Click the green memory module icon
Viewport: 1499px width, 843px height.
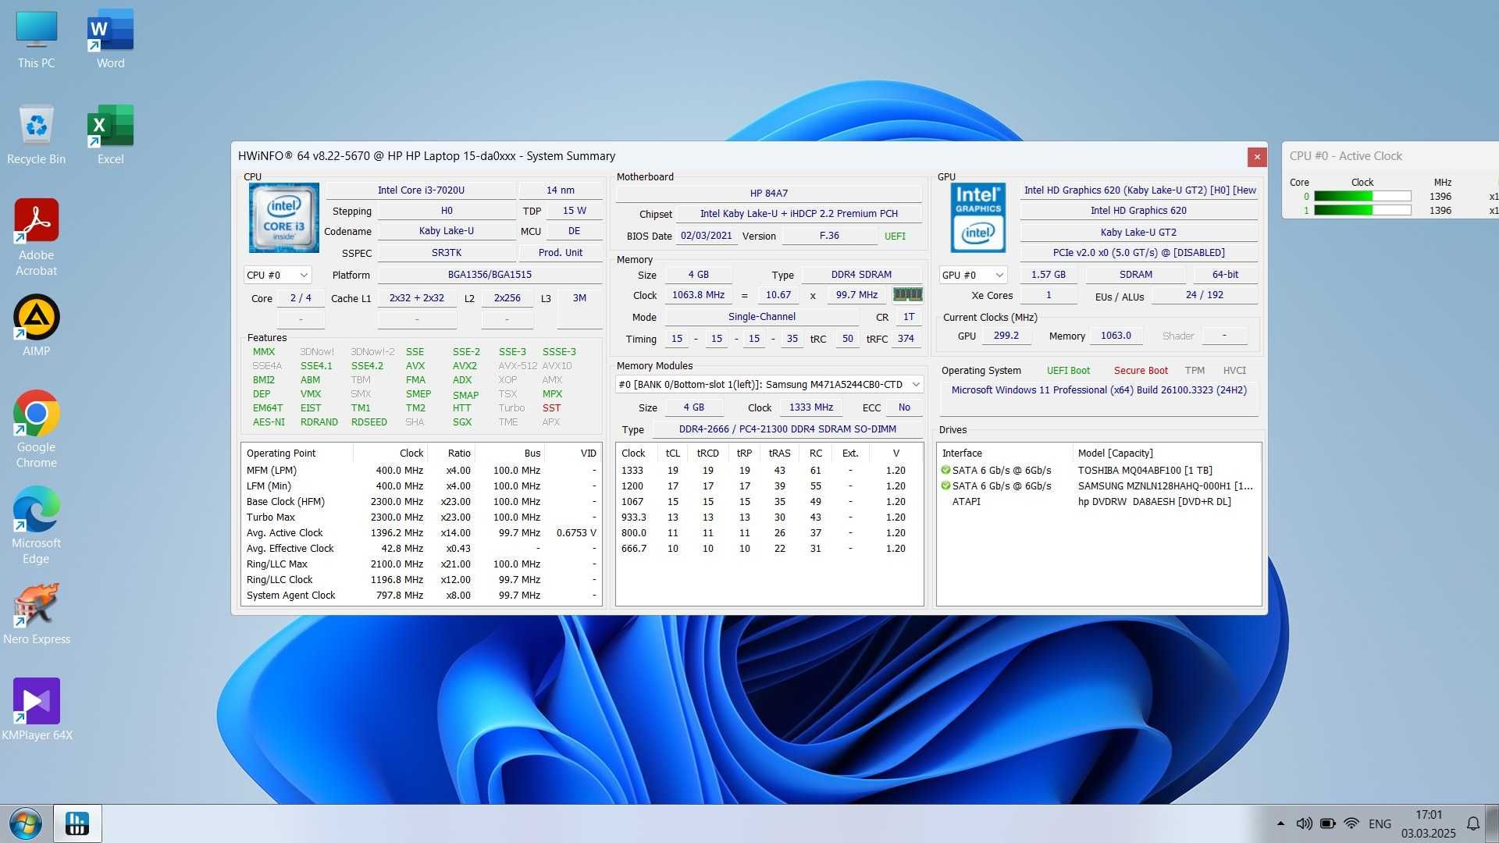907,294
